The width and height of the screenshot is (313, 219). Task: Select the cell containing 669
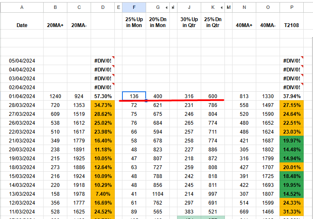click(x=244, y=212)
